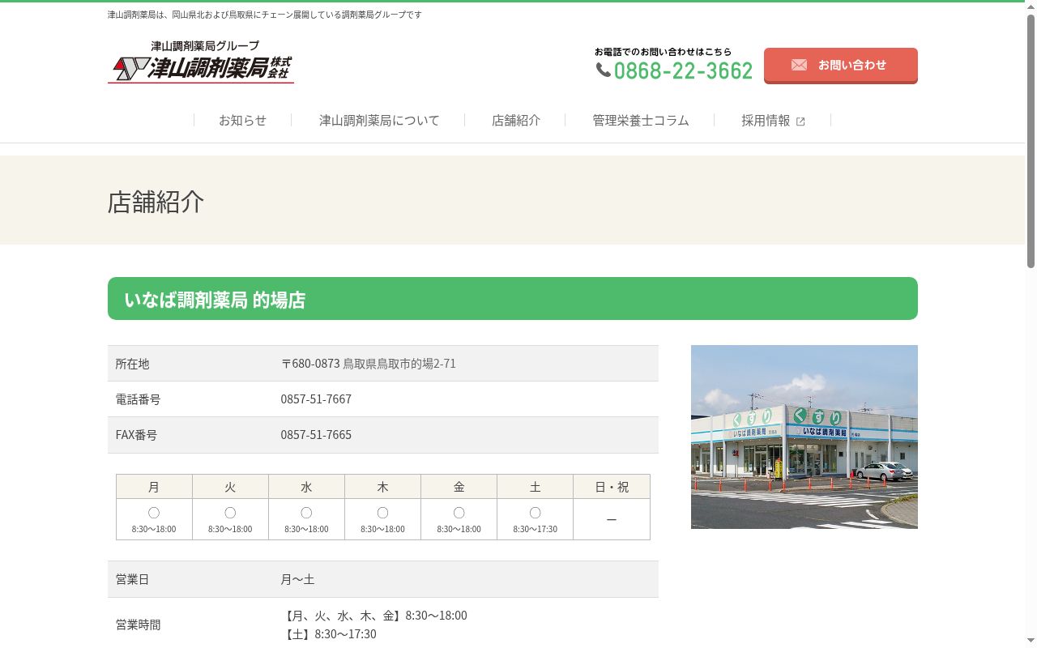This screenshot has height=648, width=1037.
Task: Click the dash in 日・祝 column
Action: 612,519
